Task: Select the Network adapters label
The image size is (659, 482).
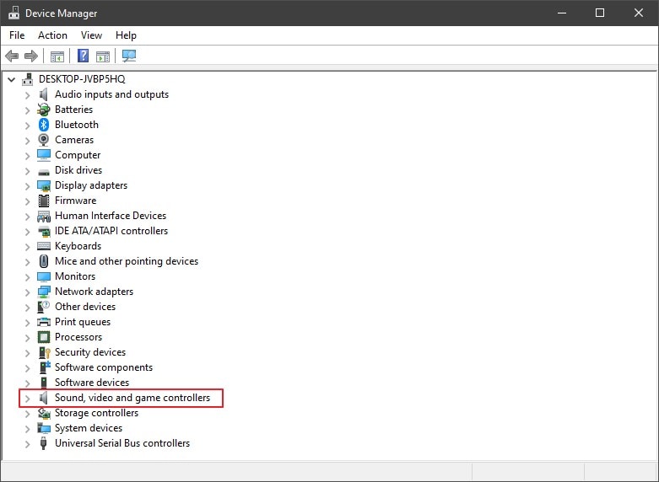Action: [95, 292]
